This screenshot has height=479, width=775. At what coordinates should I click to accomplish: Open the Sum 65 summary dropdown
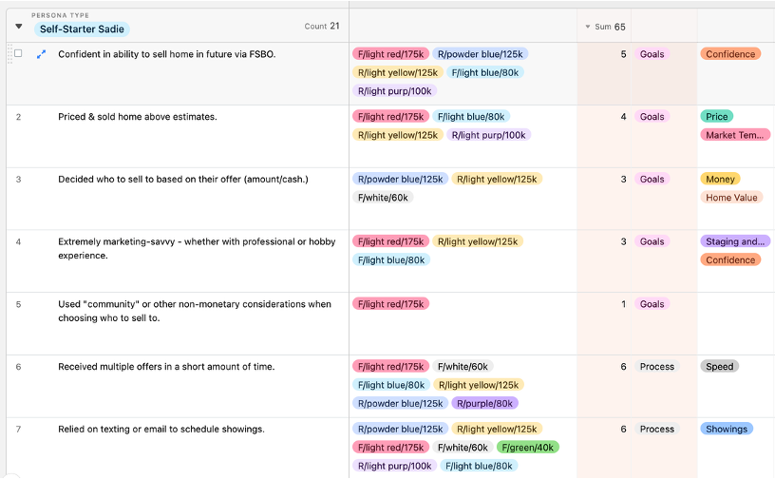[606, 27]
